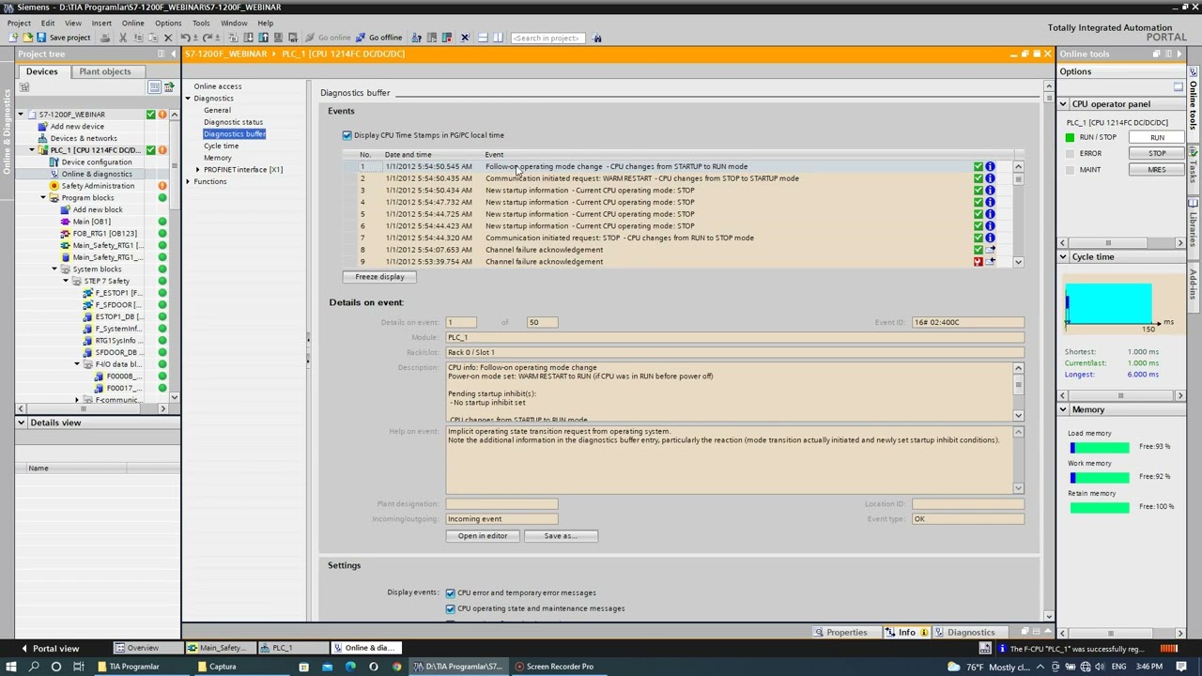Toggle CPU error and temporary error messages
Screen dimensions: 1202x676
[451, 593]
